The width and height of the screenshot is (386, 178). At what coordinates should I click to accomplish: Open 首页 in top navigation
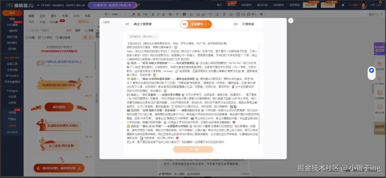click(x=219, y=5)
